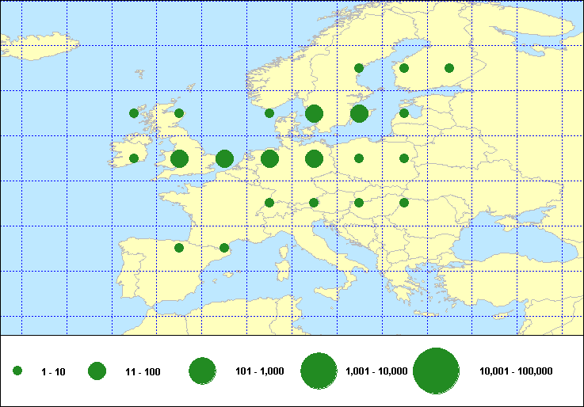Click the small marker over Ireland
Viewport: 584px width, 407px height.
(134, 158)
